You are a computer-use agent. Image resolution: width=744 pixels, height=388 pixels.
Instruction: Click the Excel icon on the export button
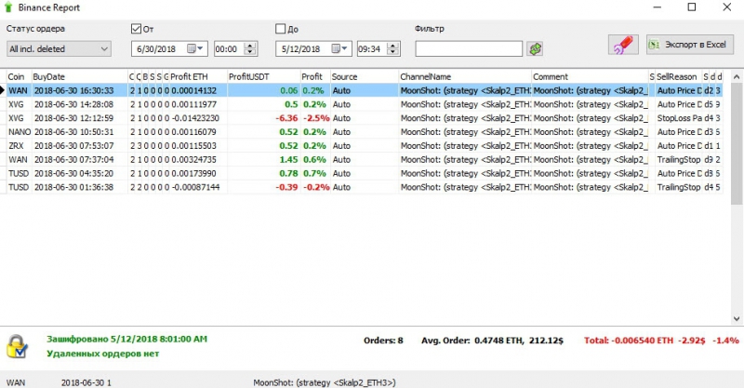pos(655,45)
